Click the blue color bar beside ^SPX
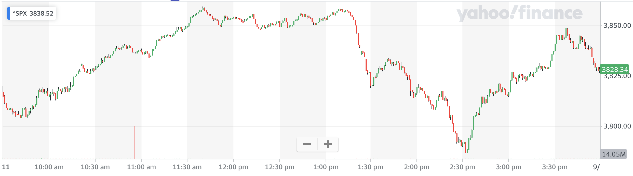The image size is (633, 176). point(9,13)
